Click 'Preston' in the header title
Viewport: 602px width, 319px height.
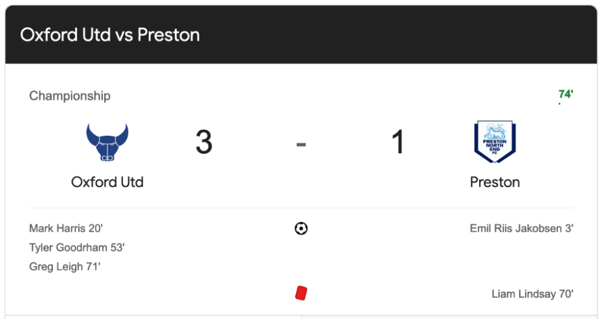(169, 35)
